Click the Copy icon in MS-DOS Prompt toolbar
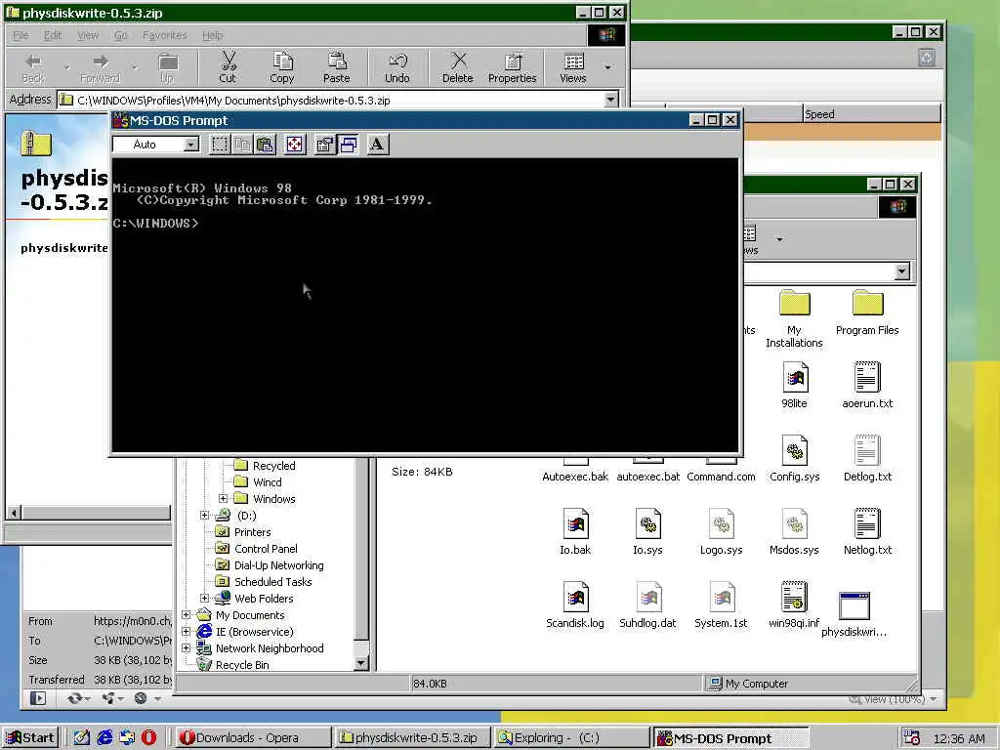Image resolution: width=1000 pixels, height=750 pixels. coord(242,145)
